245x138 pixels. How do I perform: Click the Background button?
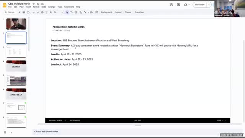click(106, 12)
